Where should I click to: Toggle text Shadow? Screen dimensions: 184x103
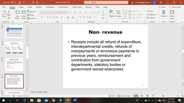pyautogui.click(x=51, y=17)
